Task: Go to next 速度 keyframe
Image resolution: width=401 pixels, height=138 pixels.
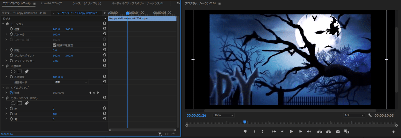Action: pyautogui.click(x=98, y=93)
